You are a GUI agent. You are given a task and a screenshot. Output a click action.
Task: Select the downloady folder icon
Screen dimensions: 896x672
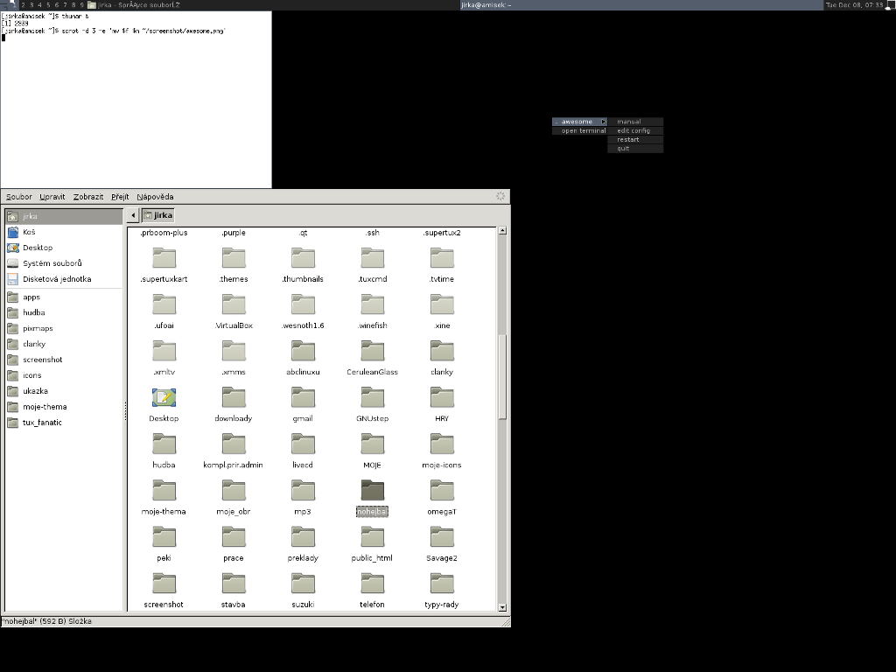[x=234, y=398]
